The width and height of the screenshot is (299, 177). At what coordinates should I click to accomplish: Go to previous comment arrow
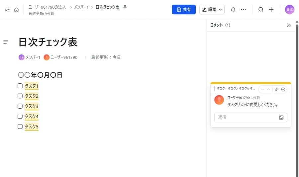(x=268, y=89)
